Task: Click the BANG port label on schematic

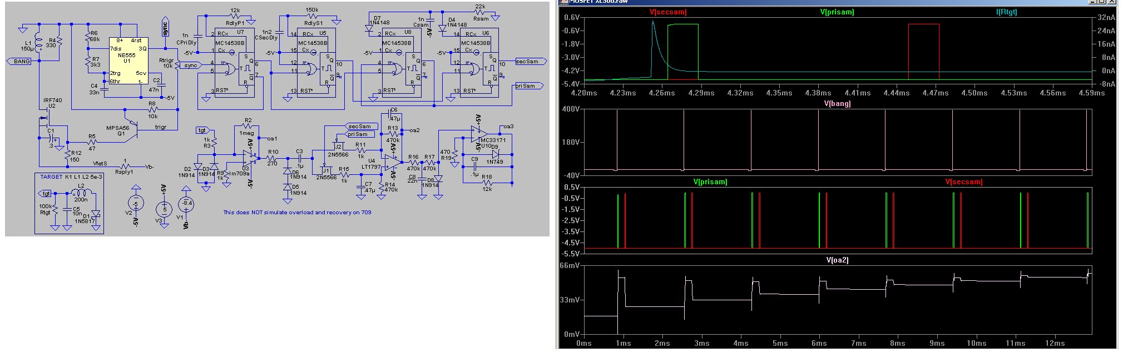Action: [22, 62]
